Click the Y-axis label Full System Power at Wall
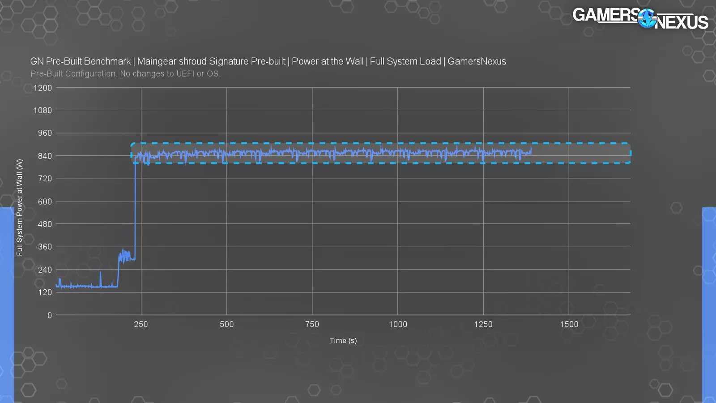Screen dimensions: 716x403 tap(19, 207)
